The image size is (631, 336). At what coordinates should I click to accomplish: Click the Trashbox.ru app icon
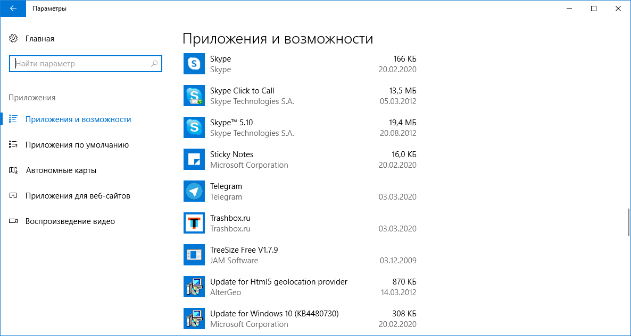(x=194, y=223)
